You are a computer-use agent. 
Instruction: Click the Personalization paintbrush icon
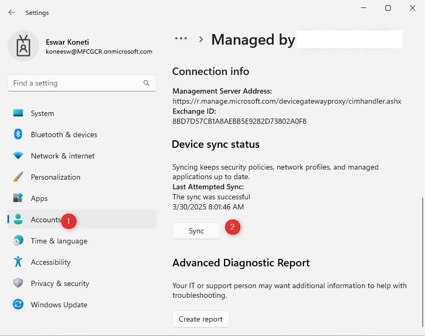18,177
